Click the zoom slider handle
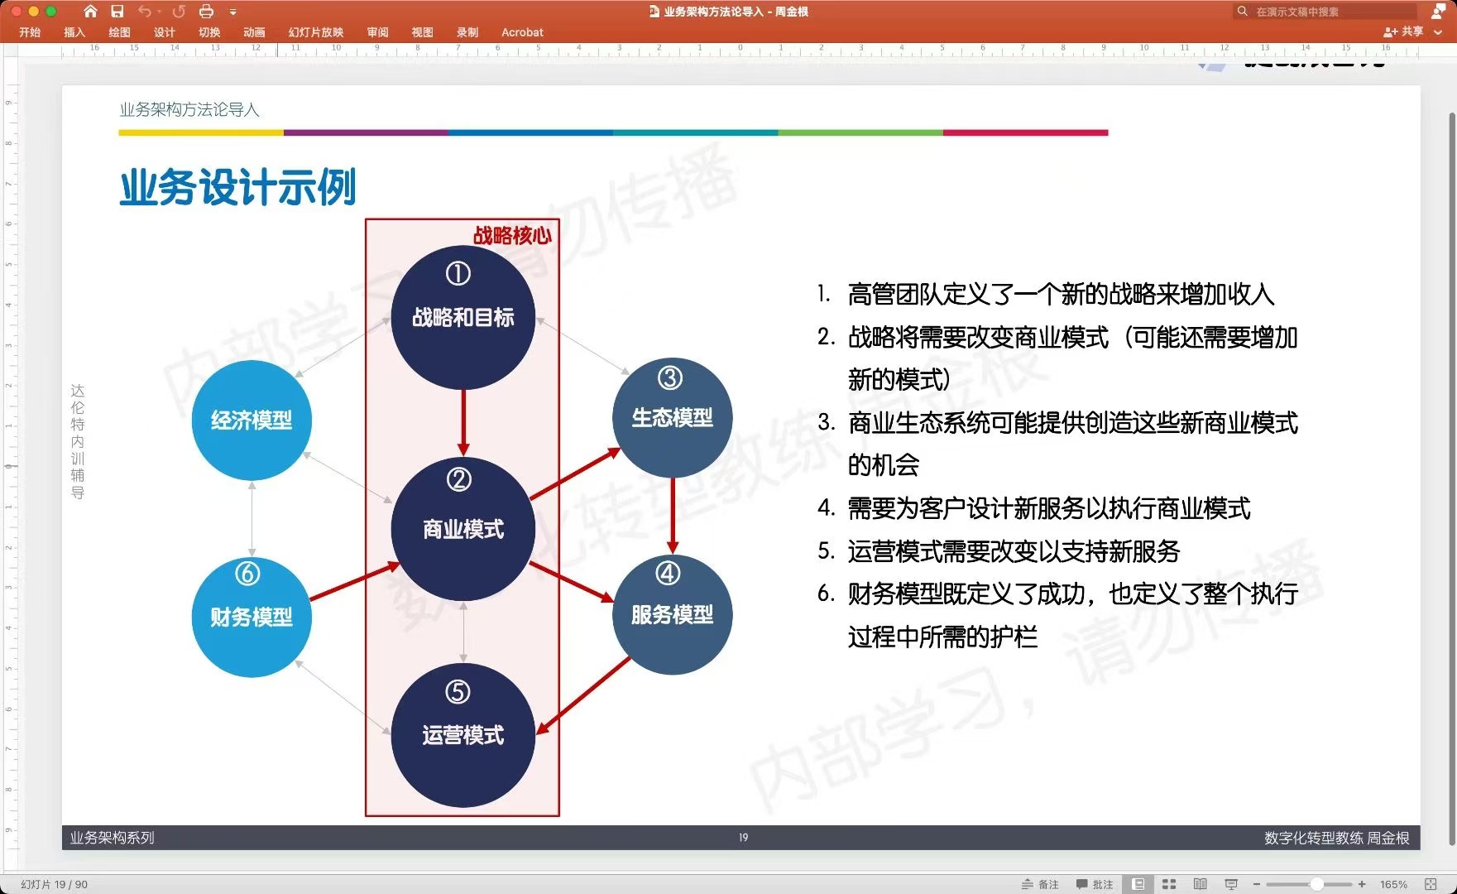 click(x=1316, y=884)
